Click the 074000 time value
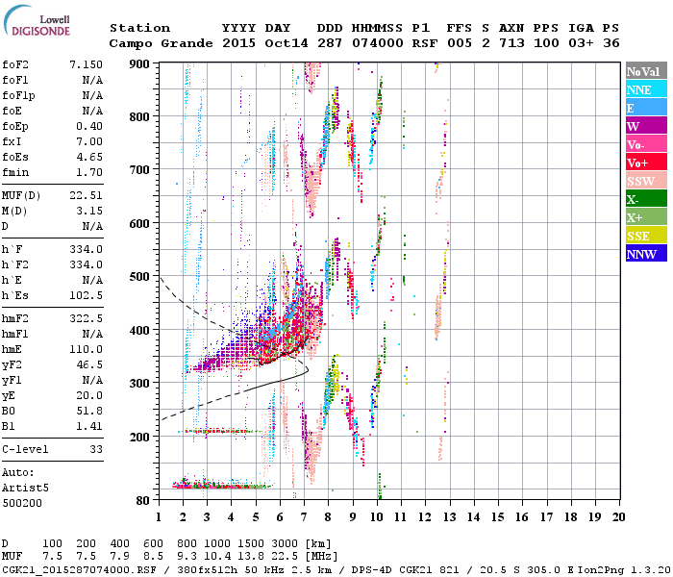This screenshot has width=673, height=577. pyautogui.click(x=378, y=43)
